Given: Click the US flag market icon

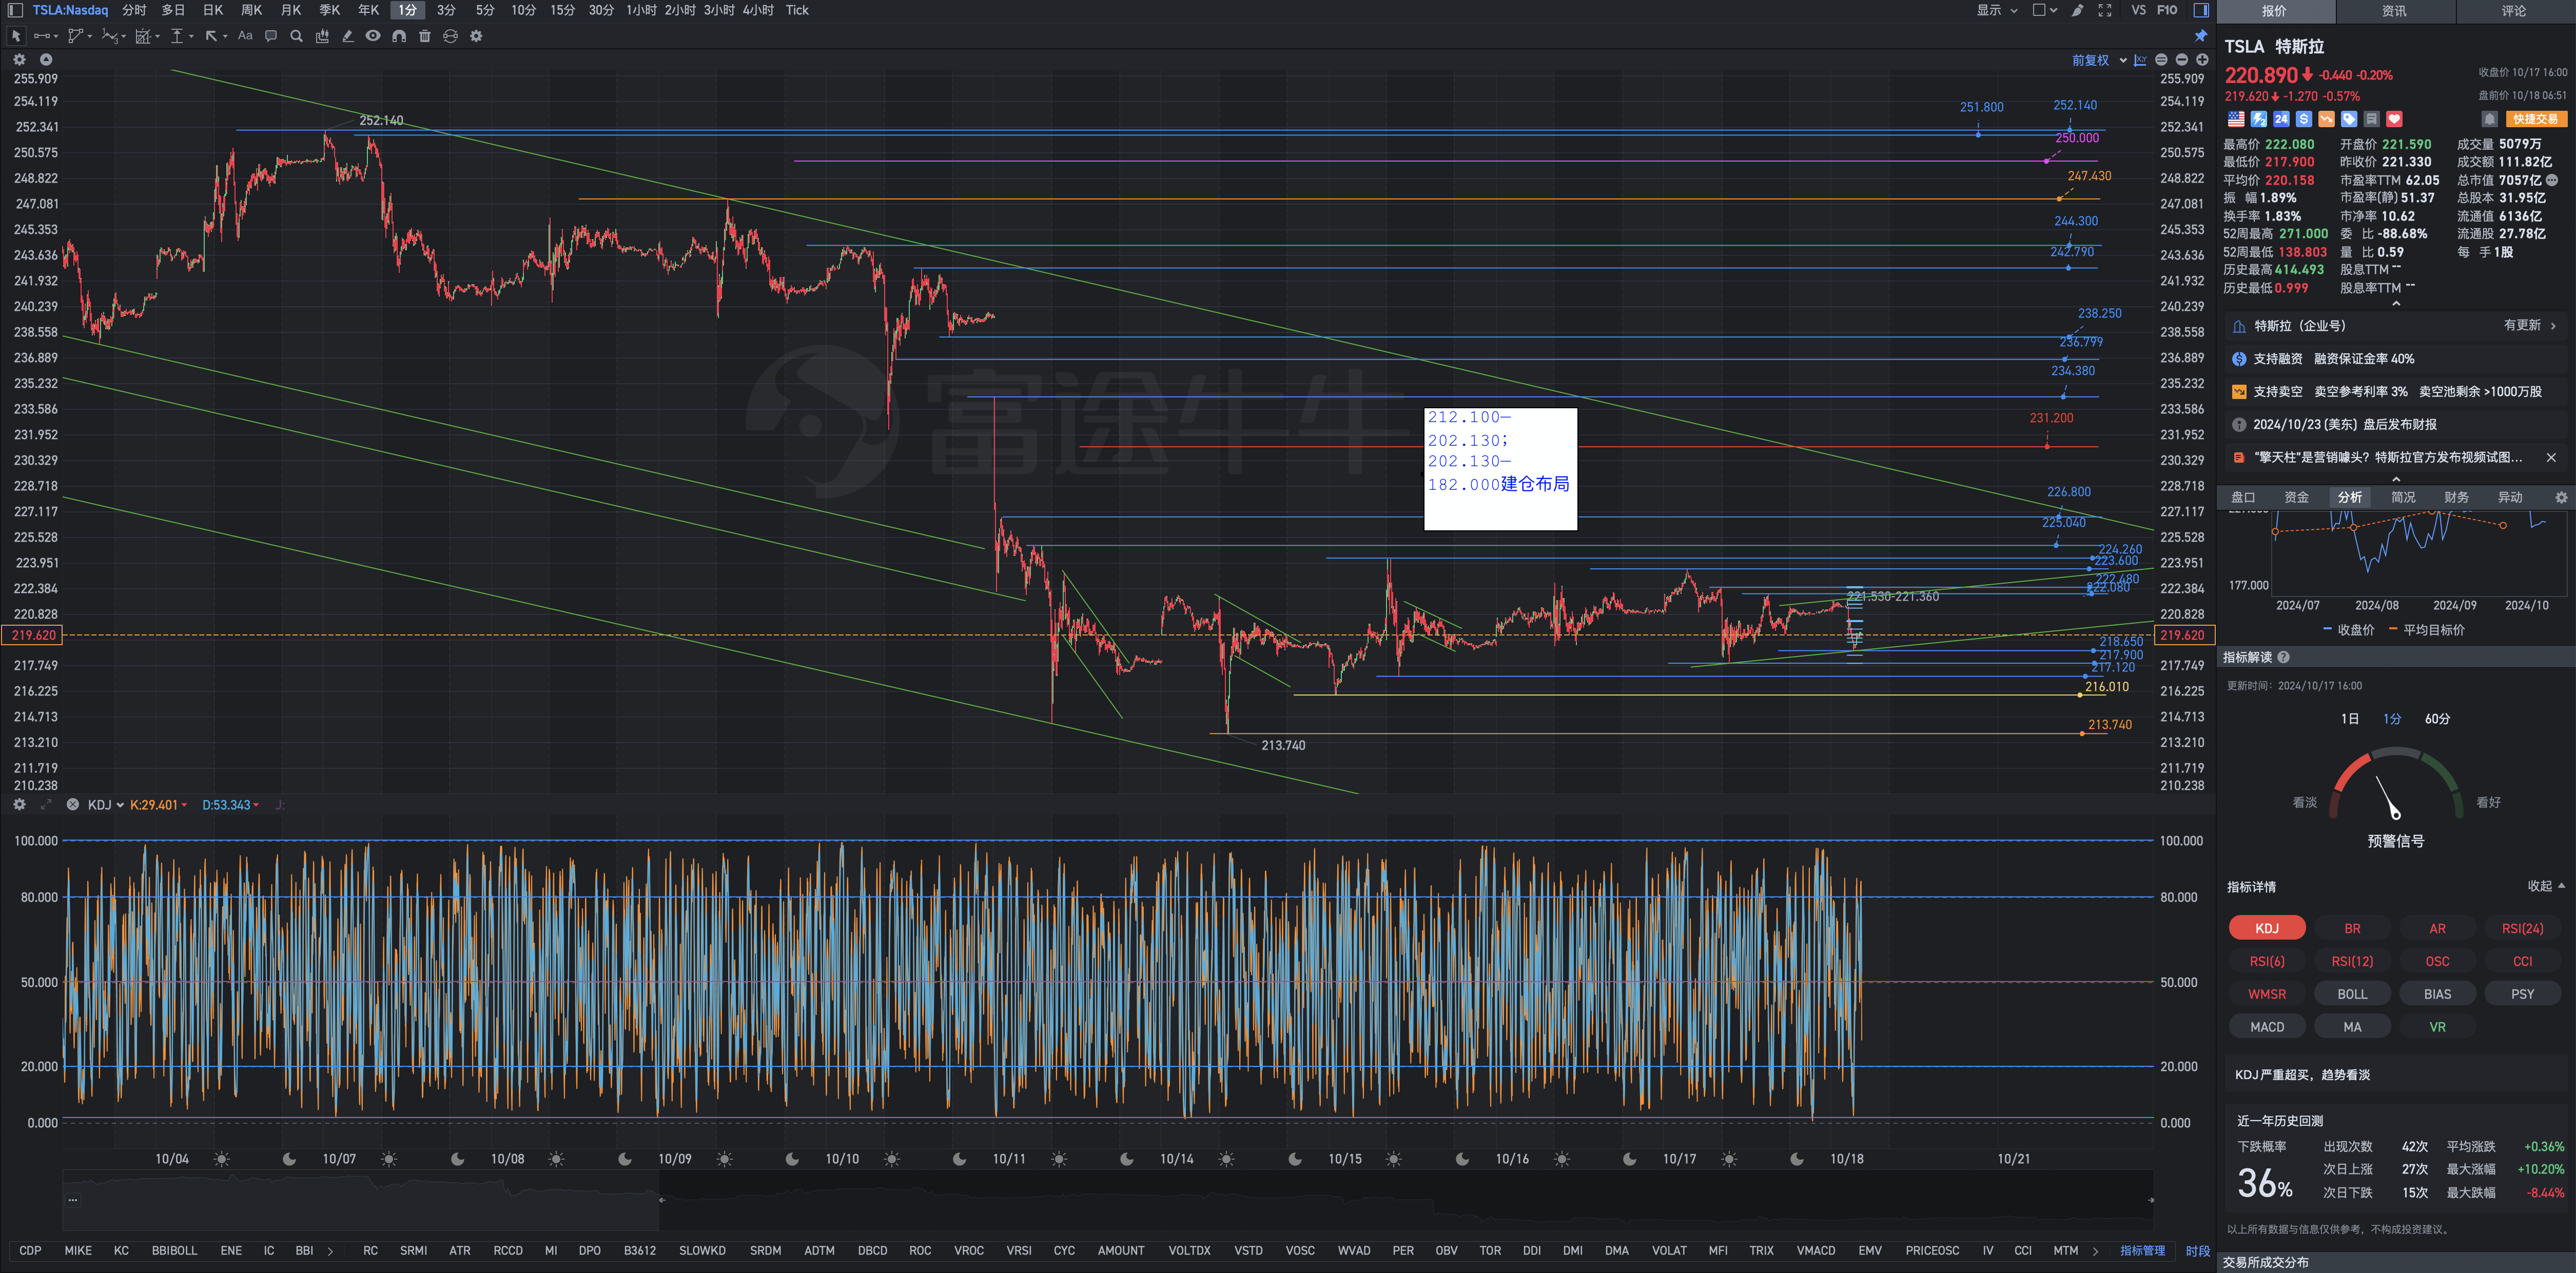Looking at the screenshot, I should click(2236, 119).
